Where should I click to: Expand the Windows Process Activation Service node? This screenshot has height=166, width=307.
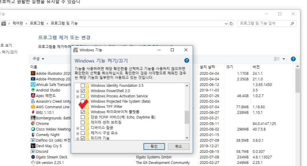[78, 96]
